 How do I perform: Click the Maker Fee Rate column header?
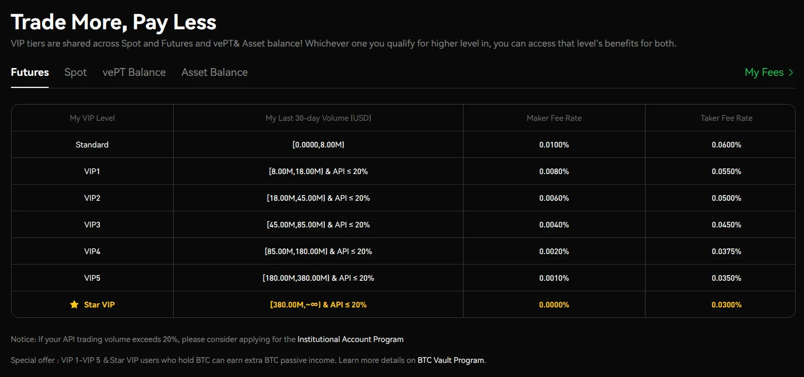pyautogui.click(x=554, y=118)
